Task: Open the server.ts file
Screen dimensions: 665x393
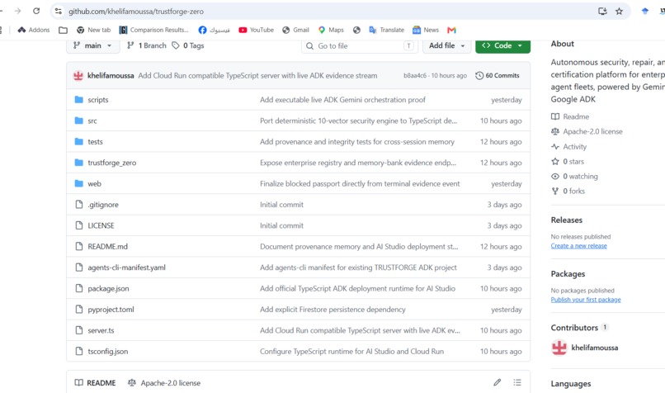Action: pos(101,330)
